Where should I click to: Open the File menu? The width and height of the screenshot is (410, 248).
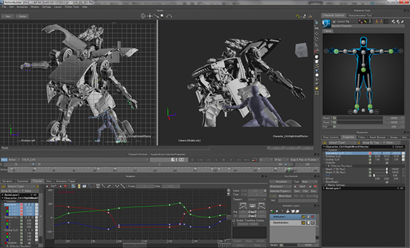[4, 7]
